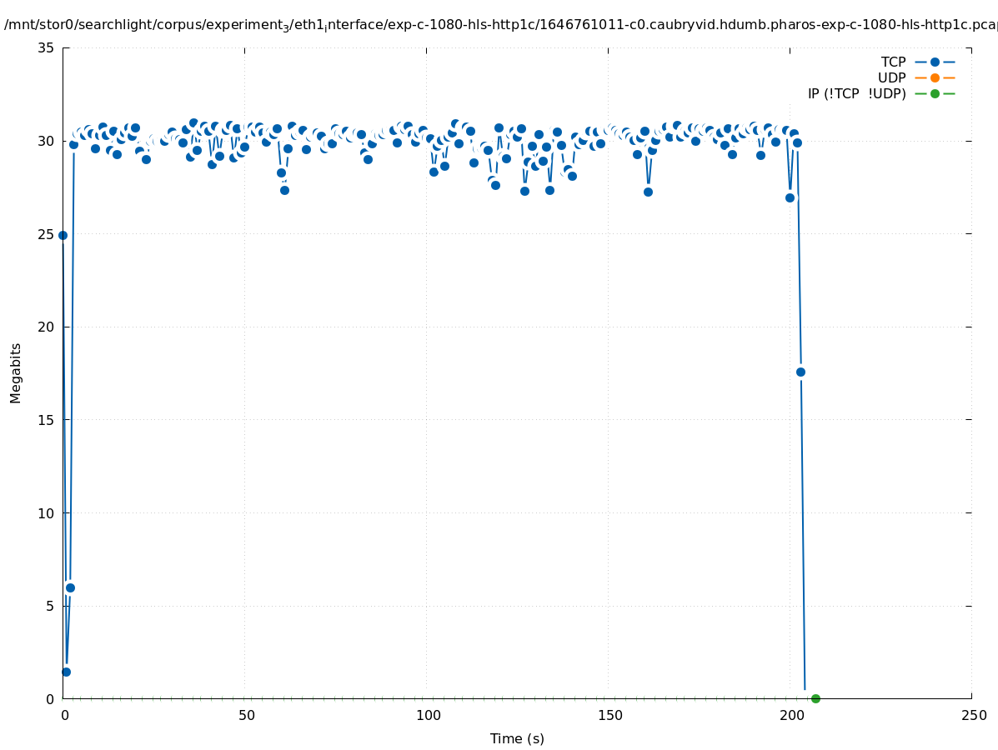This screenshot has width=998, height=750.
Task: Click the green IP legend marker
Action: point(935,93)
